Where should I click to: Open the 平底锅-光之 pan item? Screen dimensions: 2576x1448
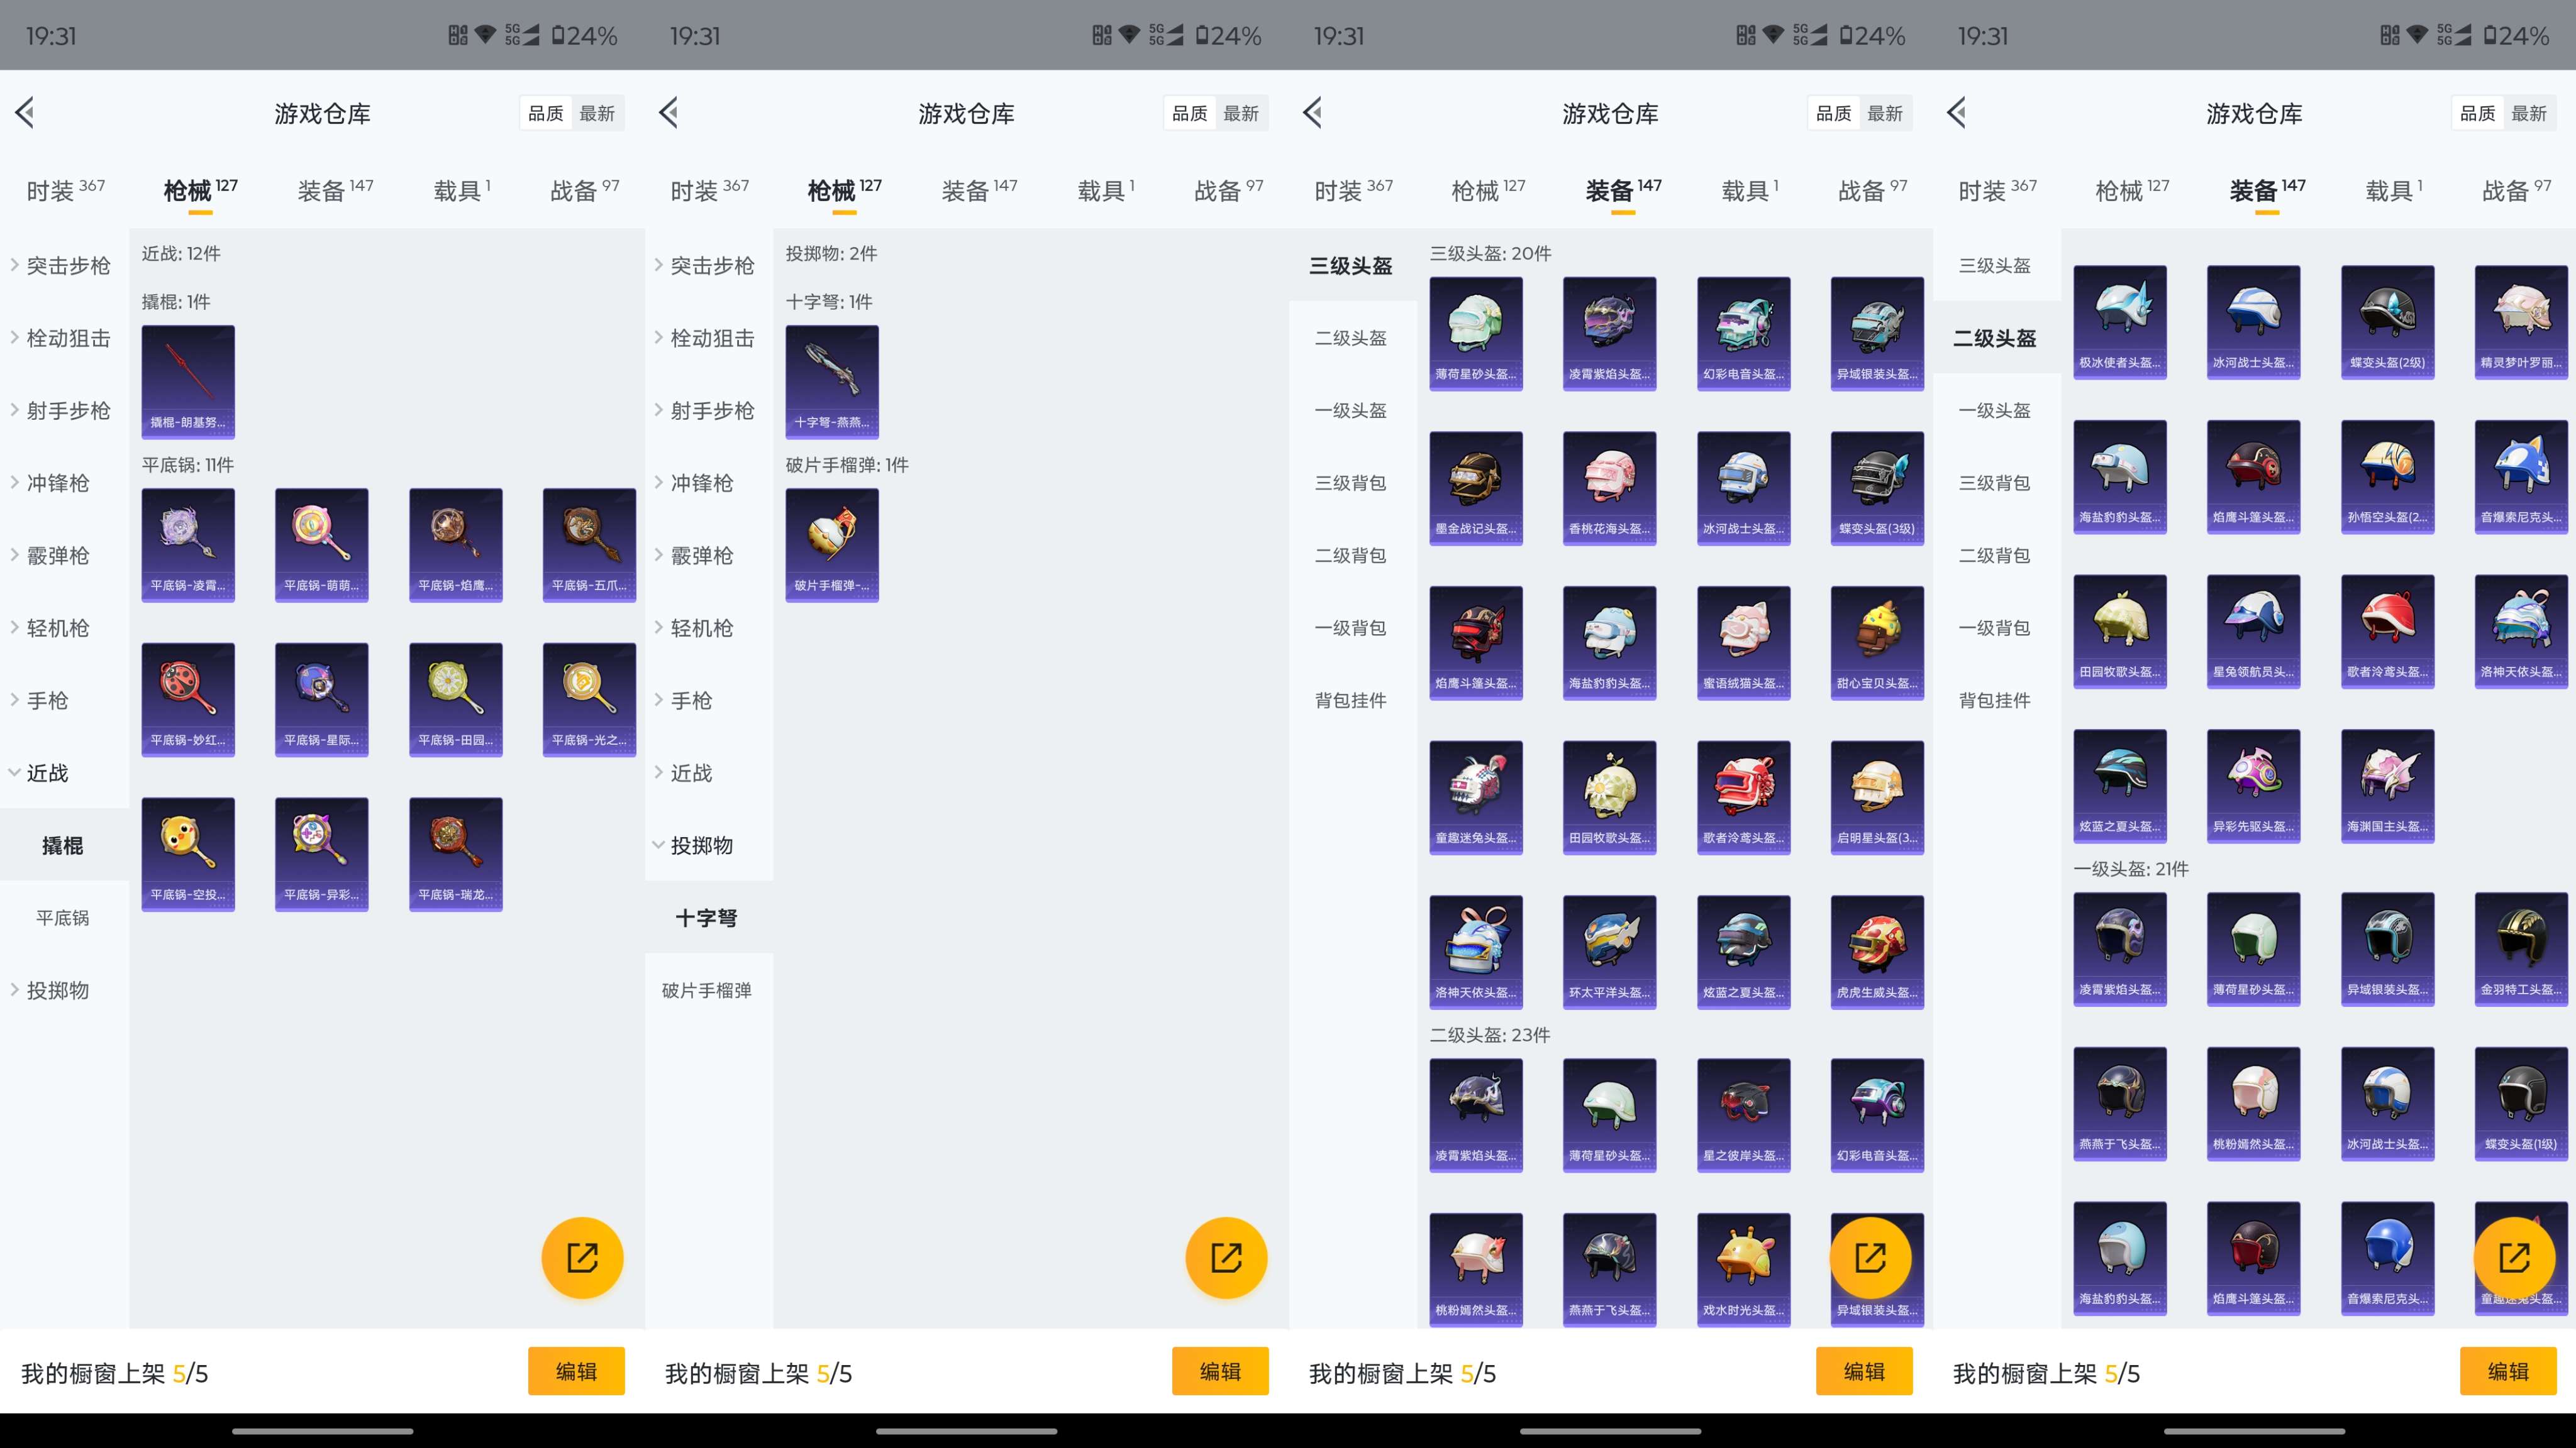(x=590, y=699)
